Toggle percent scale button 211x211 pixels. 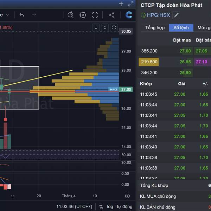point(101,206)
